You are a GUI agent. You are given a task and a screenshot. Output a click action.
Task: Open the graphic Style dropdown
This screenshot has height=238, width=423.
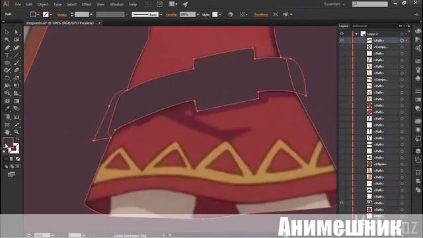[220, 15]
